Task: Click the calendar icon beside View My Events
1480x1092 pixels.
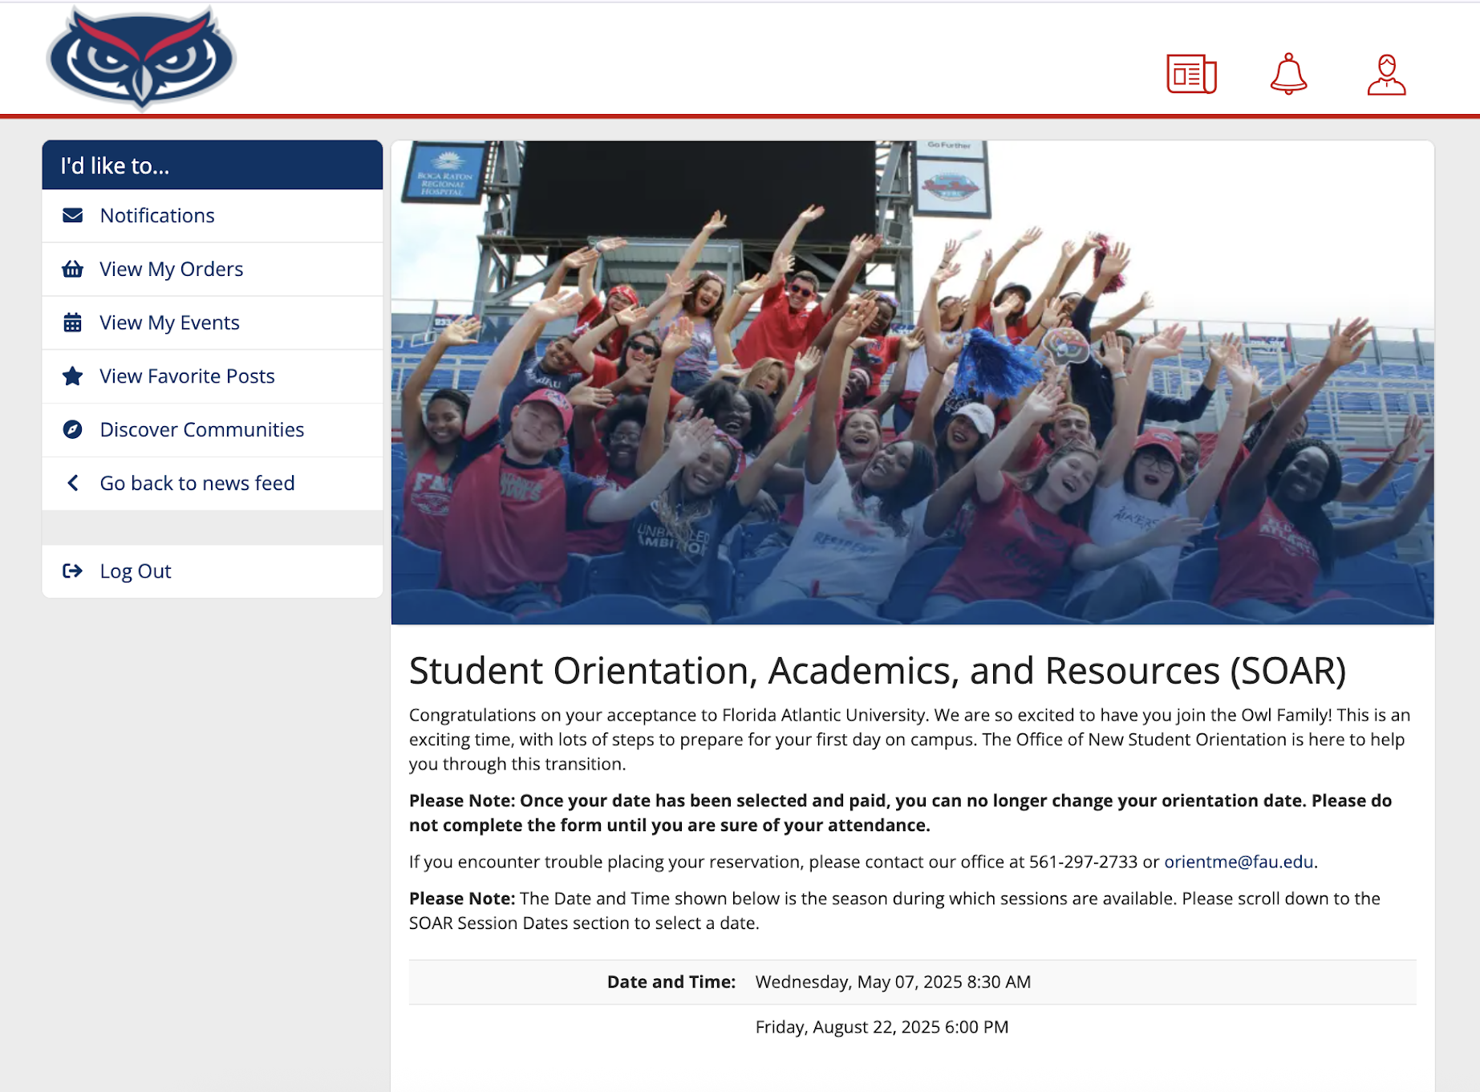Action: (73, 323)
